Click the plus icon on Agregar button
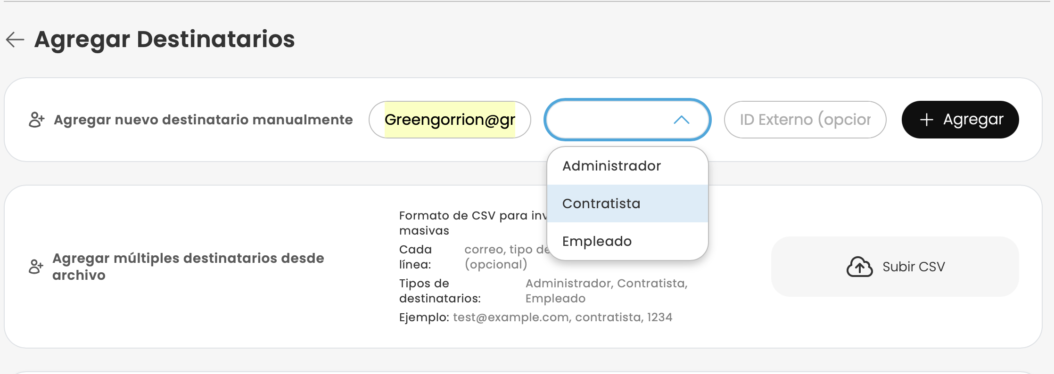 (926, 120)
